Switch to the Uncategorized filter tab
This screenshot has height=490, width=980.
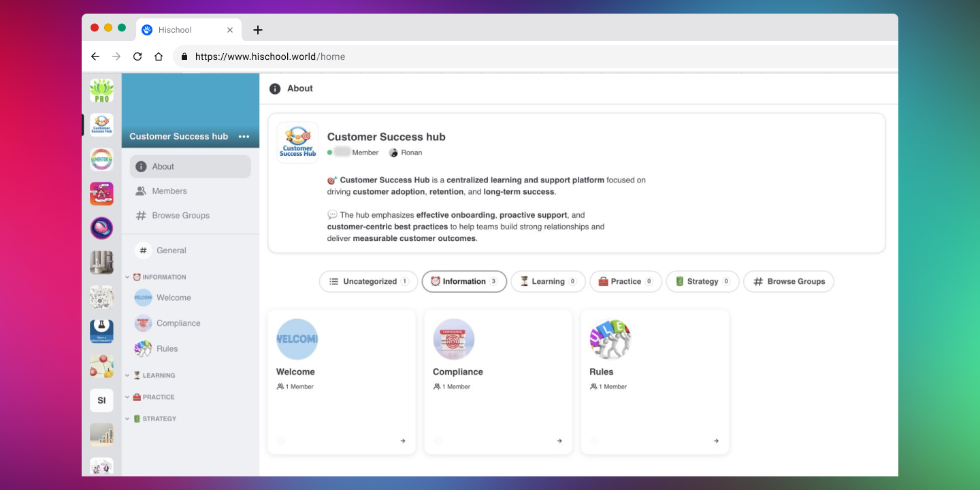click(x=368, y=282)
